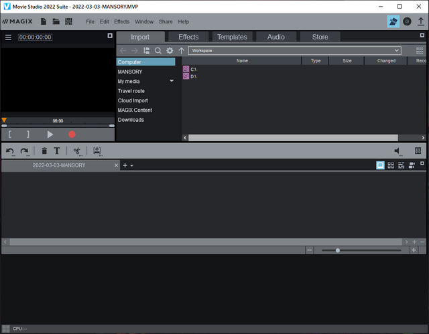This screenshot has height=334, width=429.
Task: Open the media pool search
Action: coord(158,50)
